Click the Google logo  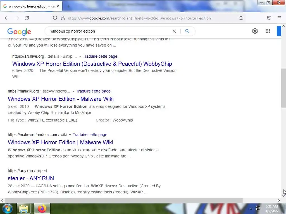[19, 32]
